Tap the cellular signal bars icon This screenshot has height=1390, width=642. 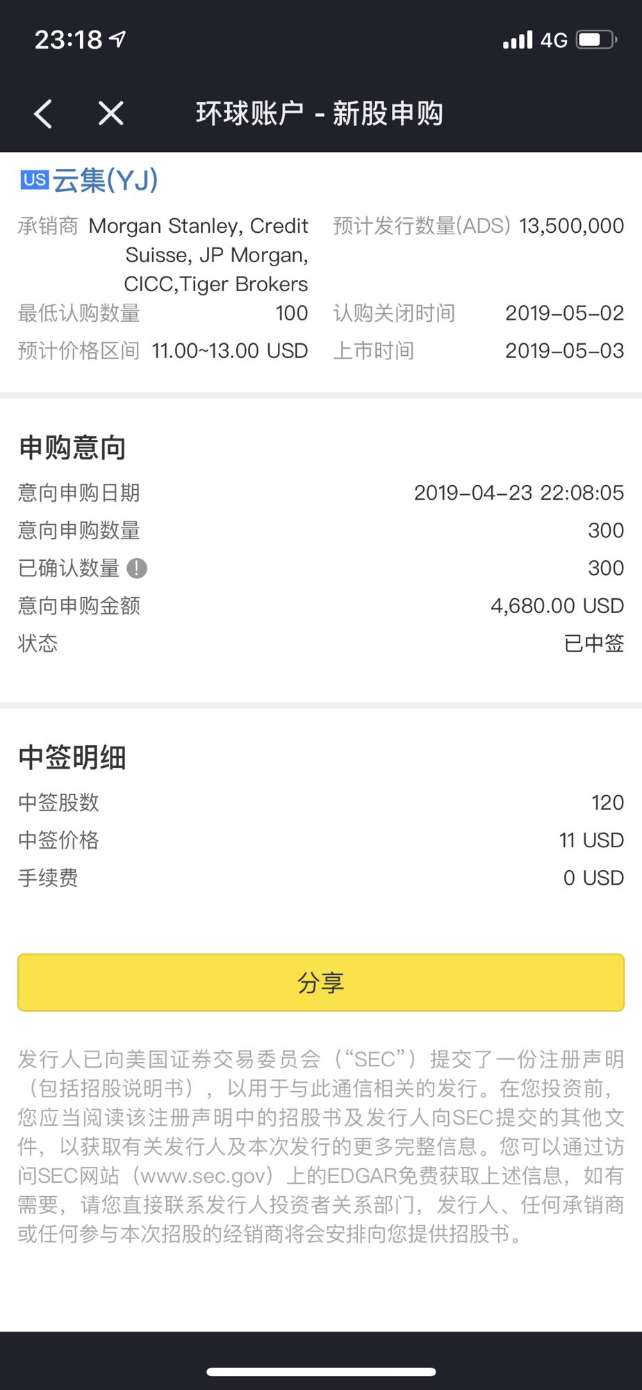518,40
